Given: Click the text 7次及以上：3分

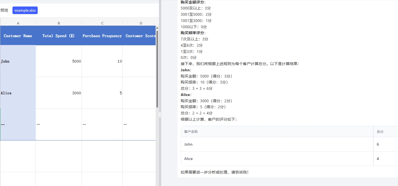Looking at the screenshot, I should click(194, 39).
